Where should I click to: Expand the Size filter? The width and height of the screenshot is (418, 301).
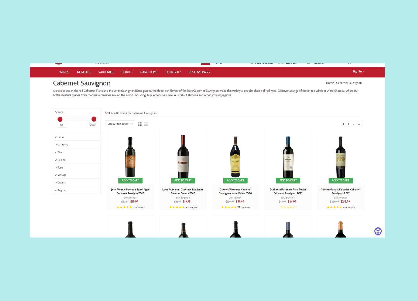(77, 152)
